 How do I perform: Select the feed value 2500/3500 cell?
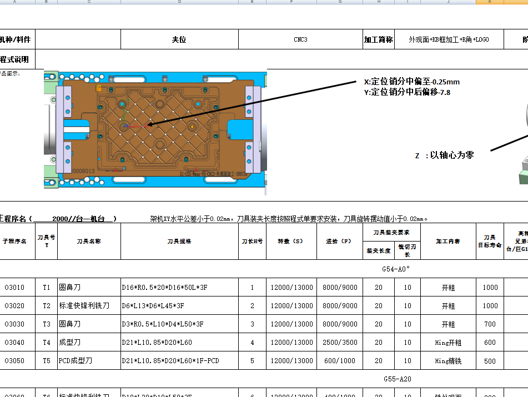click(x=340, y=342)
